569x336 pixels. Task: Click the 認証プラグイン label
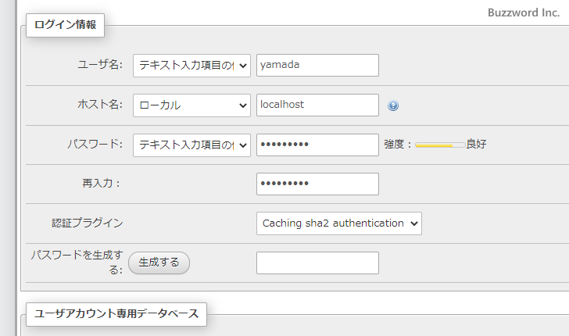[88, 223]
